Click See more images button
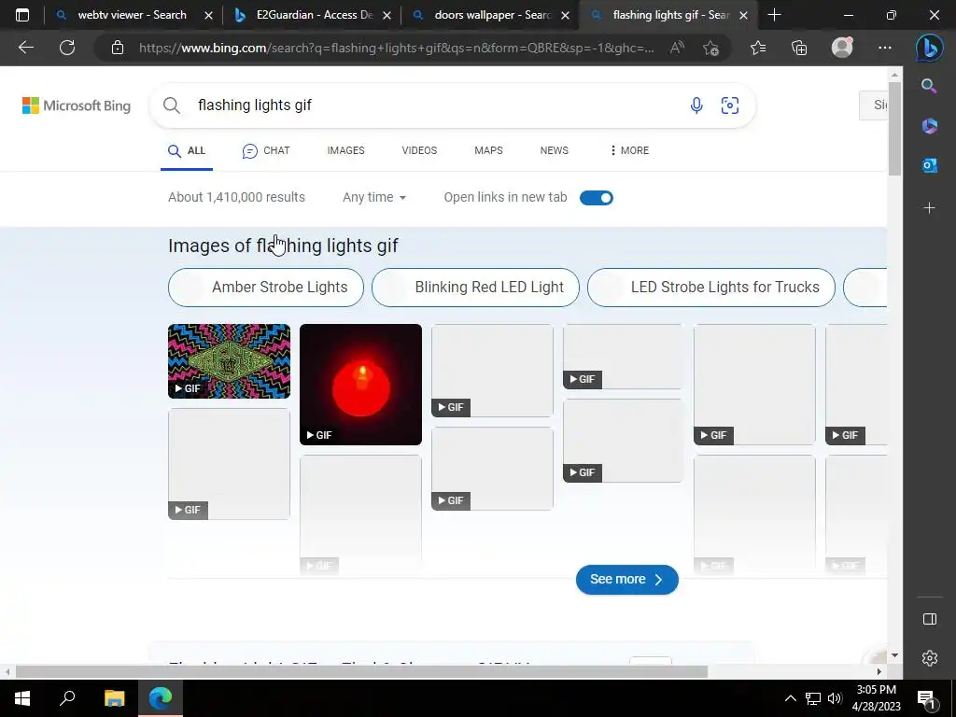The width and height of the screenshot is (956, 717). coord(626,579)
